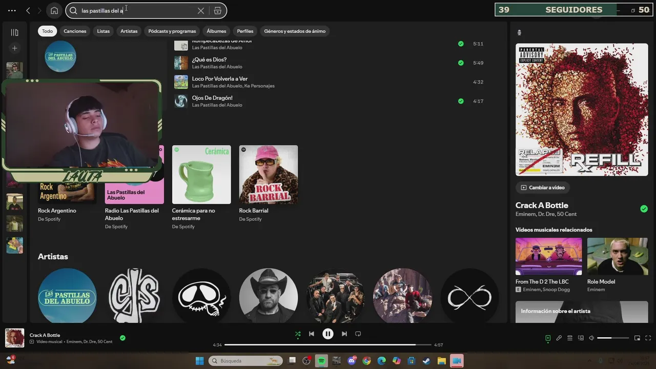Open Eminem, Dr. Dre, 50 Cent artist link
This screenshot has width=656, height=369.
click(546, 214)
